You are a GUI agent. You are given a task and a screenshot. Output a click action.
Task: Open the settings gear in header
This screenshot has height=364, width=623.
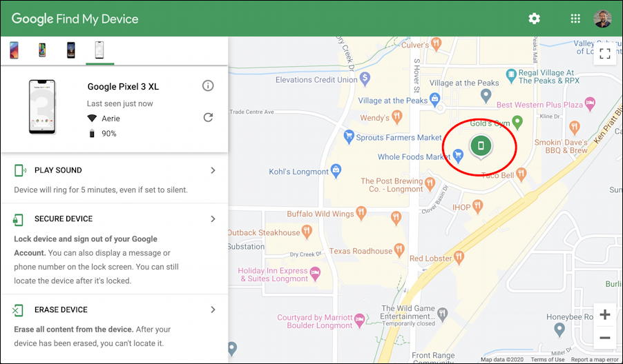click(x=534, y=18)
